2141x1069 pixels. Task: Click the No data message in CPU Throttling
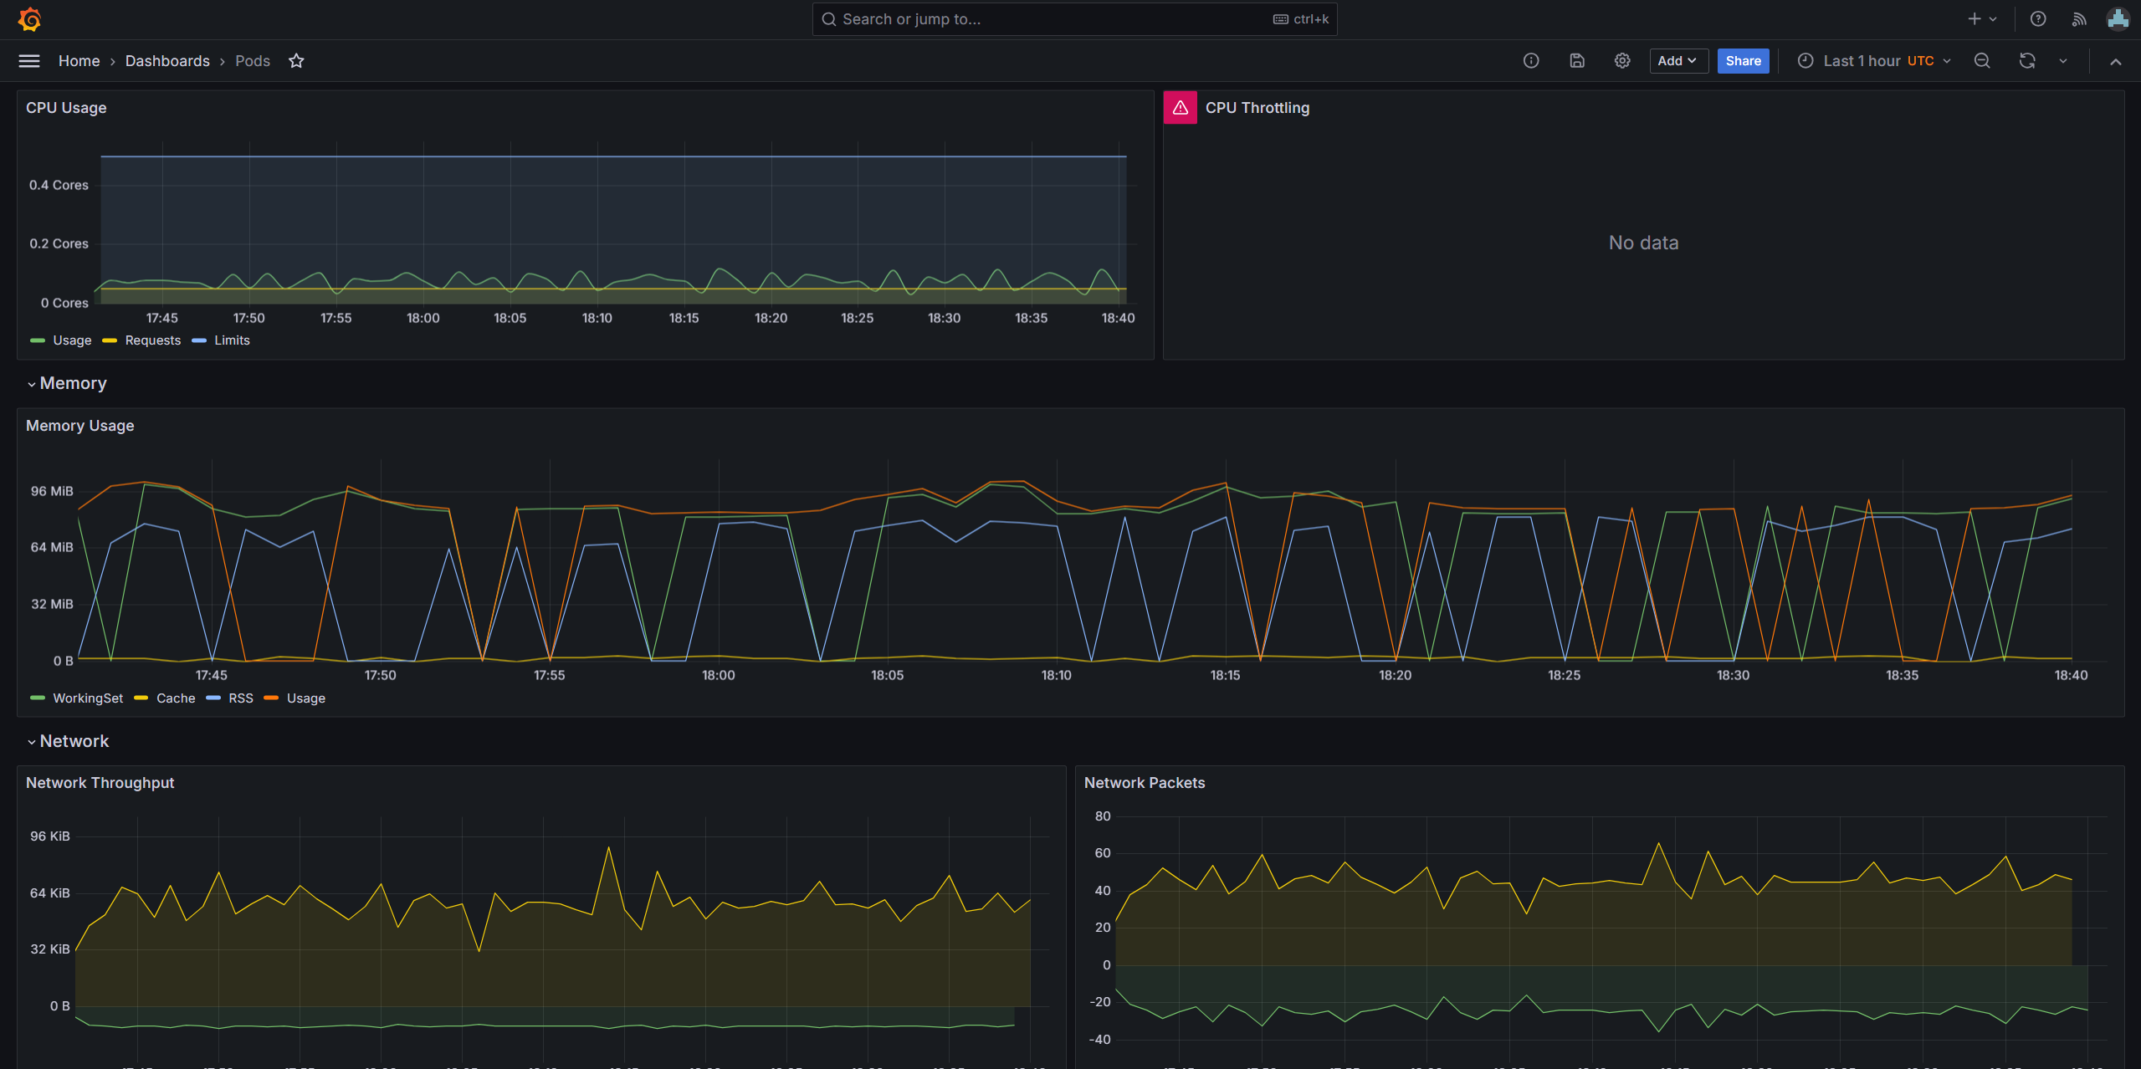[1643, 243]
